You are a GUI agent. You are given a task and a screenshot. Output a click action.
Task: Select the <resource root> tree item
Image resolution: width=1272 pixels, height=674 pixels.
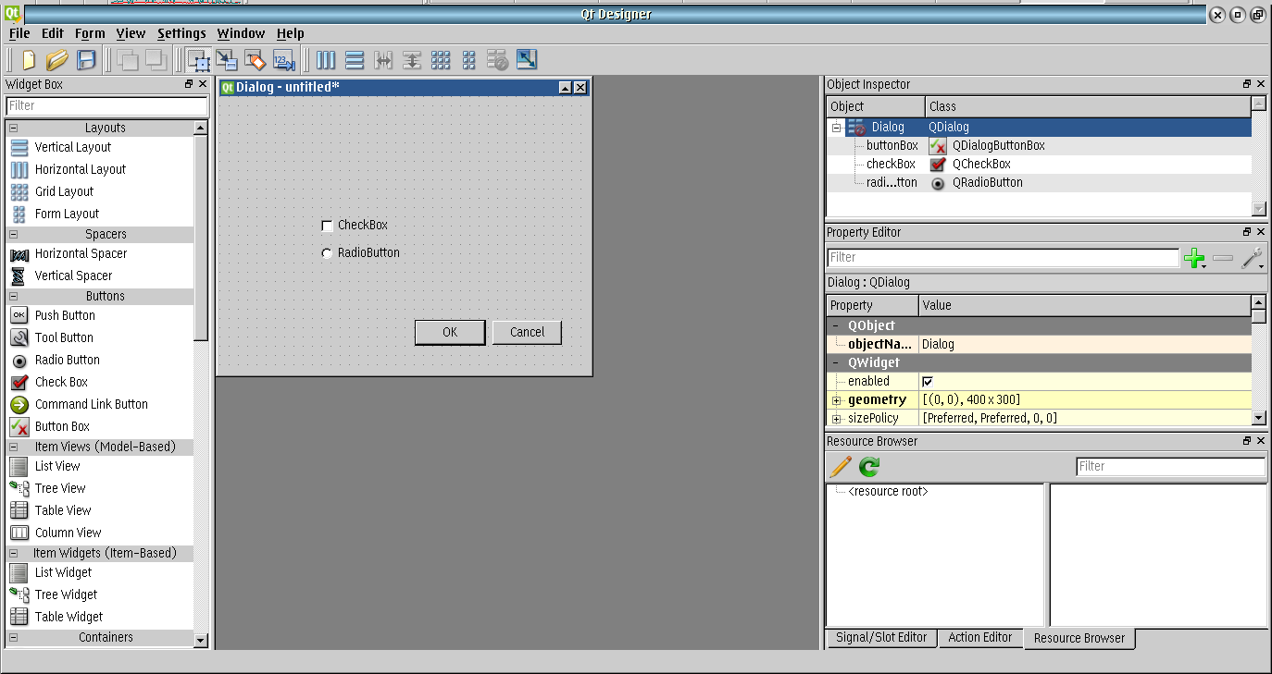888,492
